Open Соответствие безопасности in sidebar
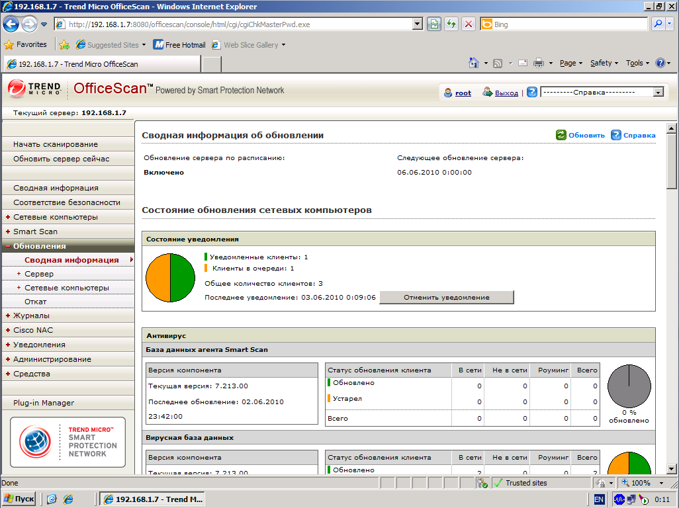 point(68,202)
